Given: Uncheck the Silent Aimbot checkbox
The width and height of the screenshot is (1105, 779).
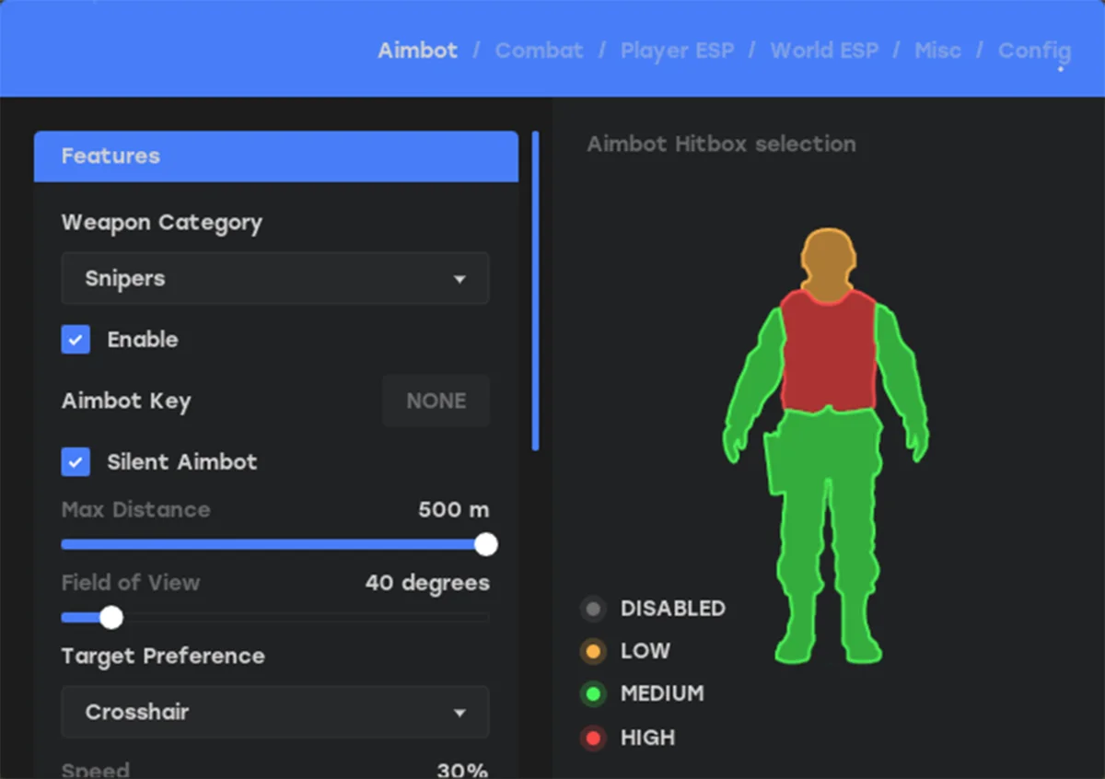Looking at the screenshot, I should [76, 461].
